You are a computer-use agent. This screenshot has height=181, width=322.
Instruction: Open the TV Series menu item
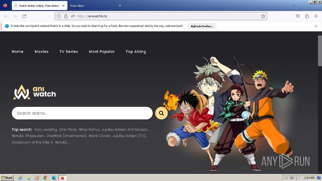69,52
